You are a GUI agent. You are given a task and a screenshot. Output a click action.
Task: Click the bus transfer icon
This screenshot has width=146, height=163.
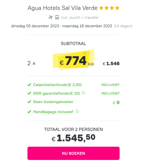(x=57, y=18)
